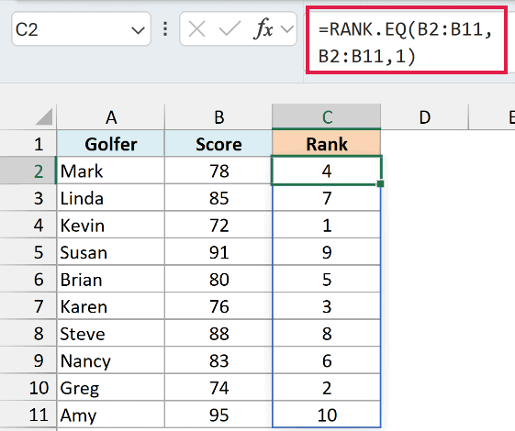Select column A header
515x431 pixels.
click(x=111, y=117)
